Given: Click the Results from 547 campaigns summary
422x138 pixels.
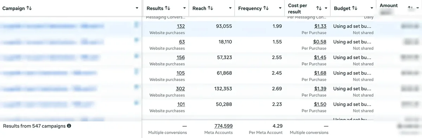Looking at the screenshot, I should 34,126.
